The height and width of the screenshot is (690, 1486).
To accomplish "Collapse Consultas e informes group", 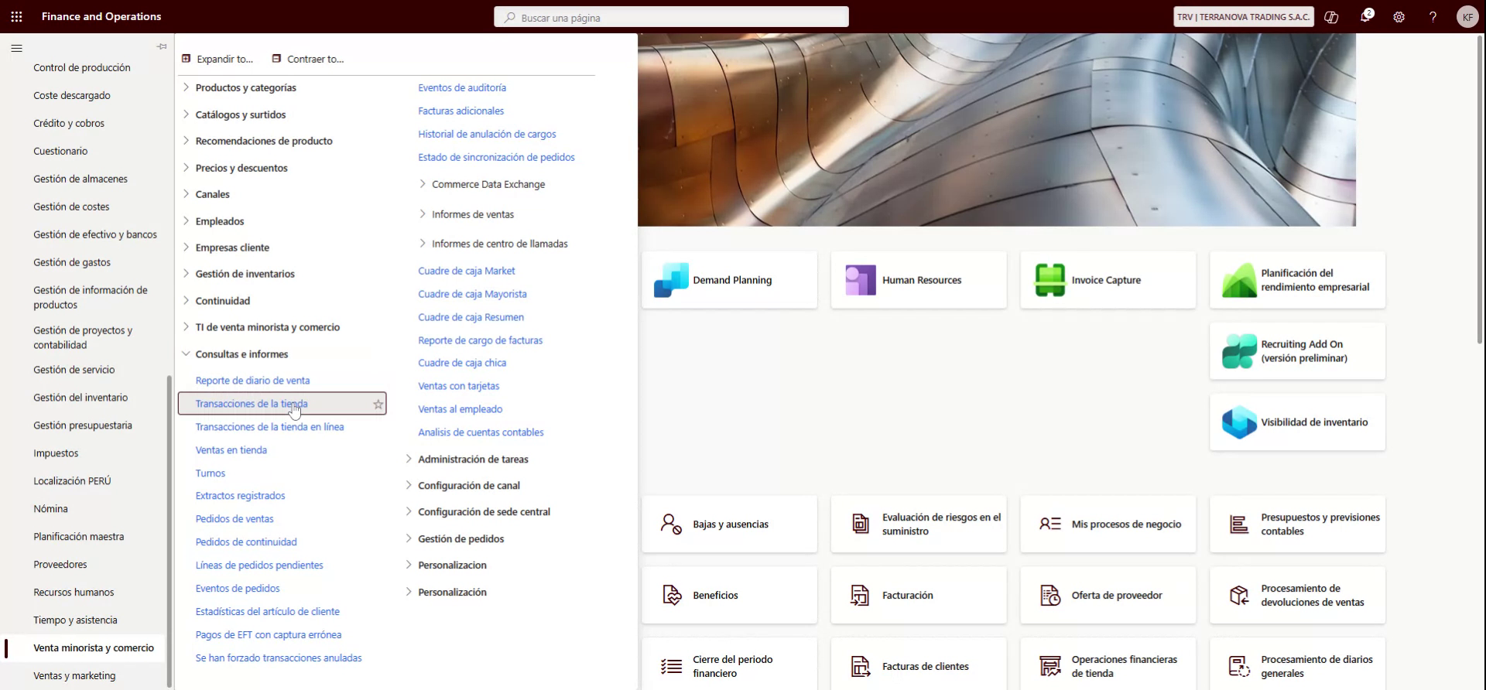I will 186,354.
